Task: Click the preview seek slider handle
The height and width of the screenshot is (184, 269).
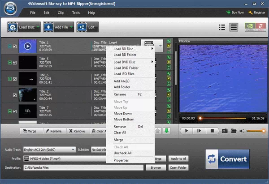Action: click(x=200, y=118)
